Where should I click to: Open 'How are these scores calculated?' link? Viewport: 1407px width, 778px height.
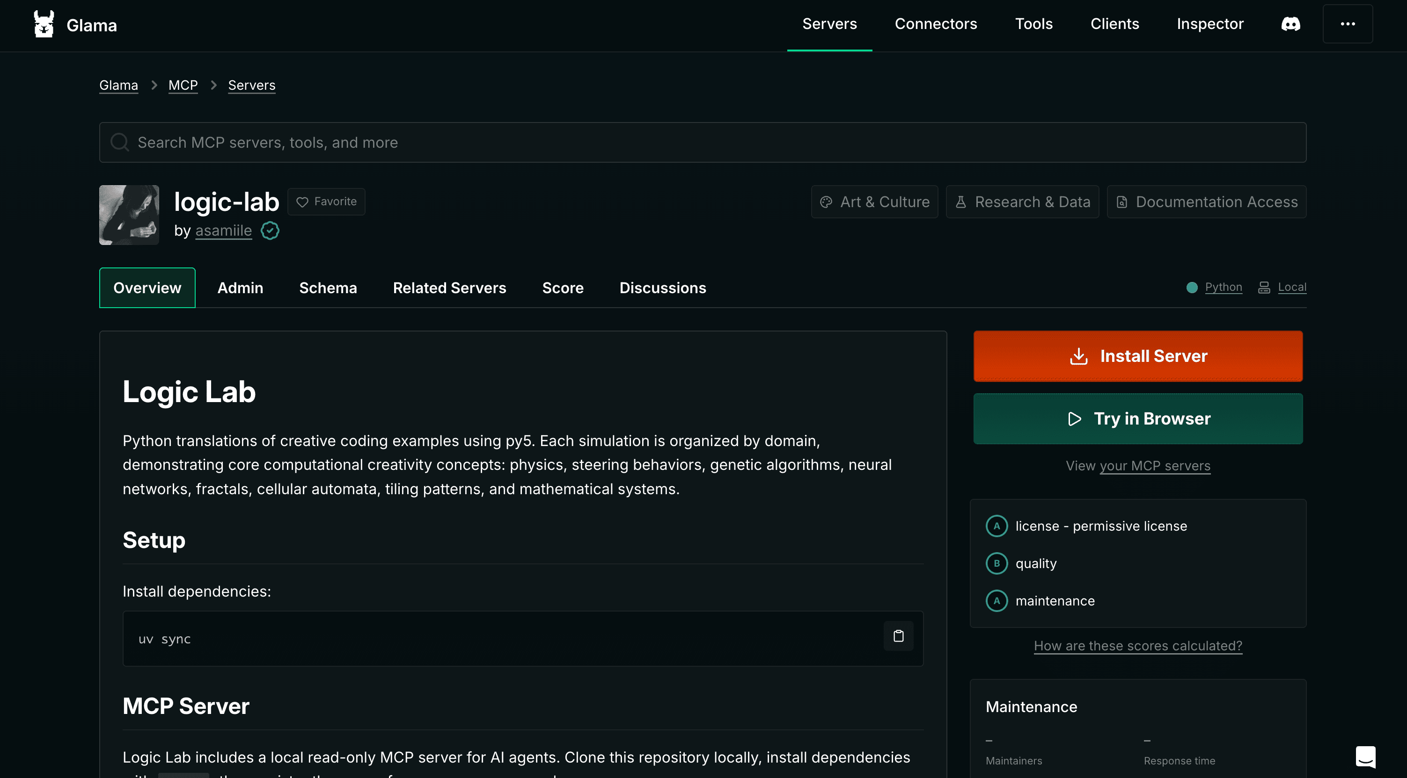pos(1138,646)
